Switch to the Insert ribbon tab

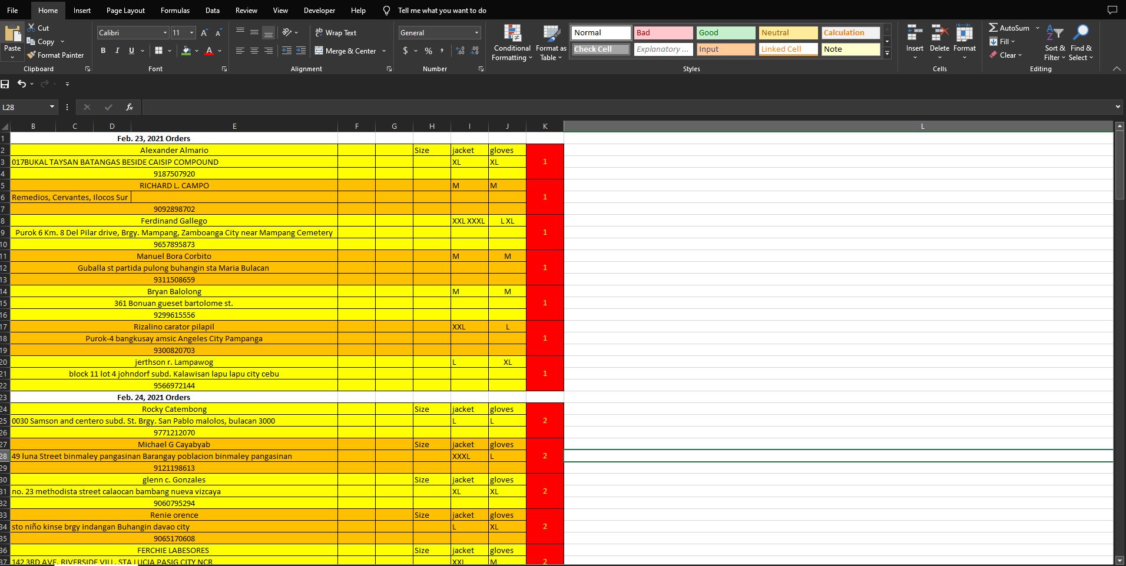pyautogui.click(x=82, y=11)
